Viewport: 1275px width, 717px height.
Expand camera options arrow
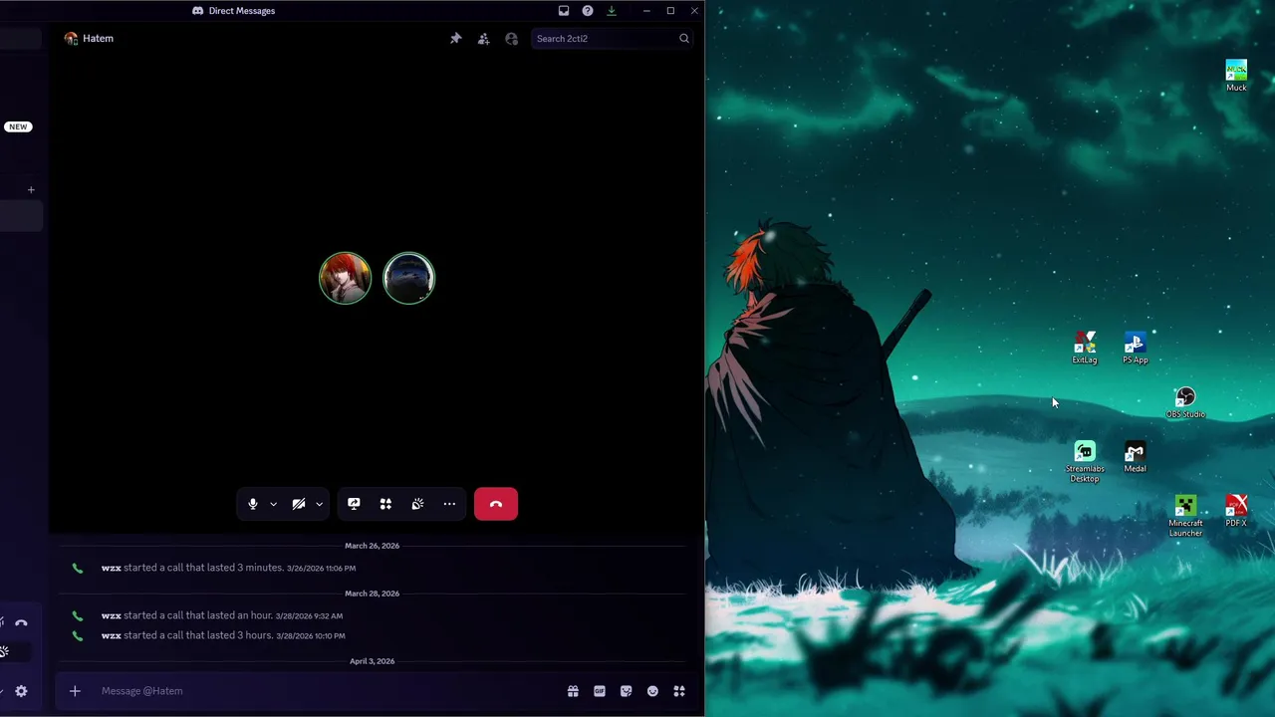click(x=319, y=504)
